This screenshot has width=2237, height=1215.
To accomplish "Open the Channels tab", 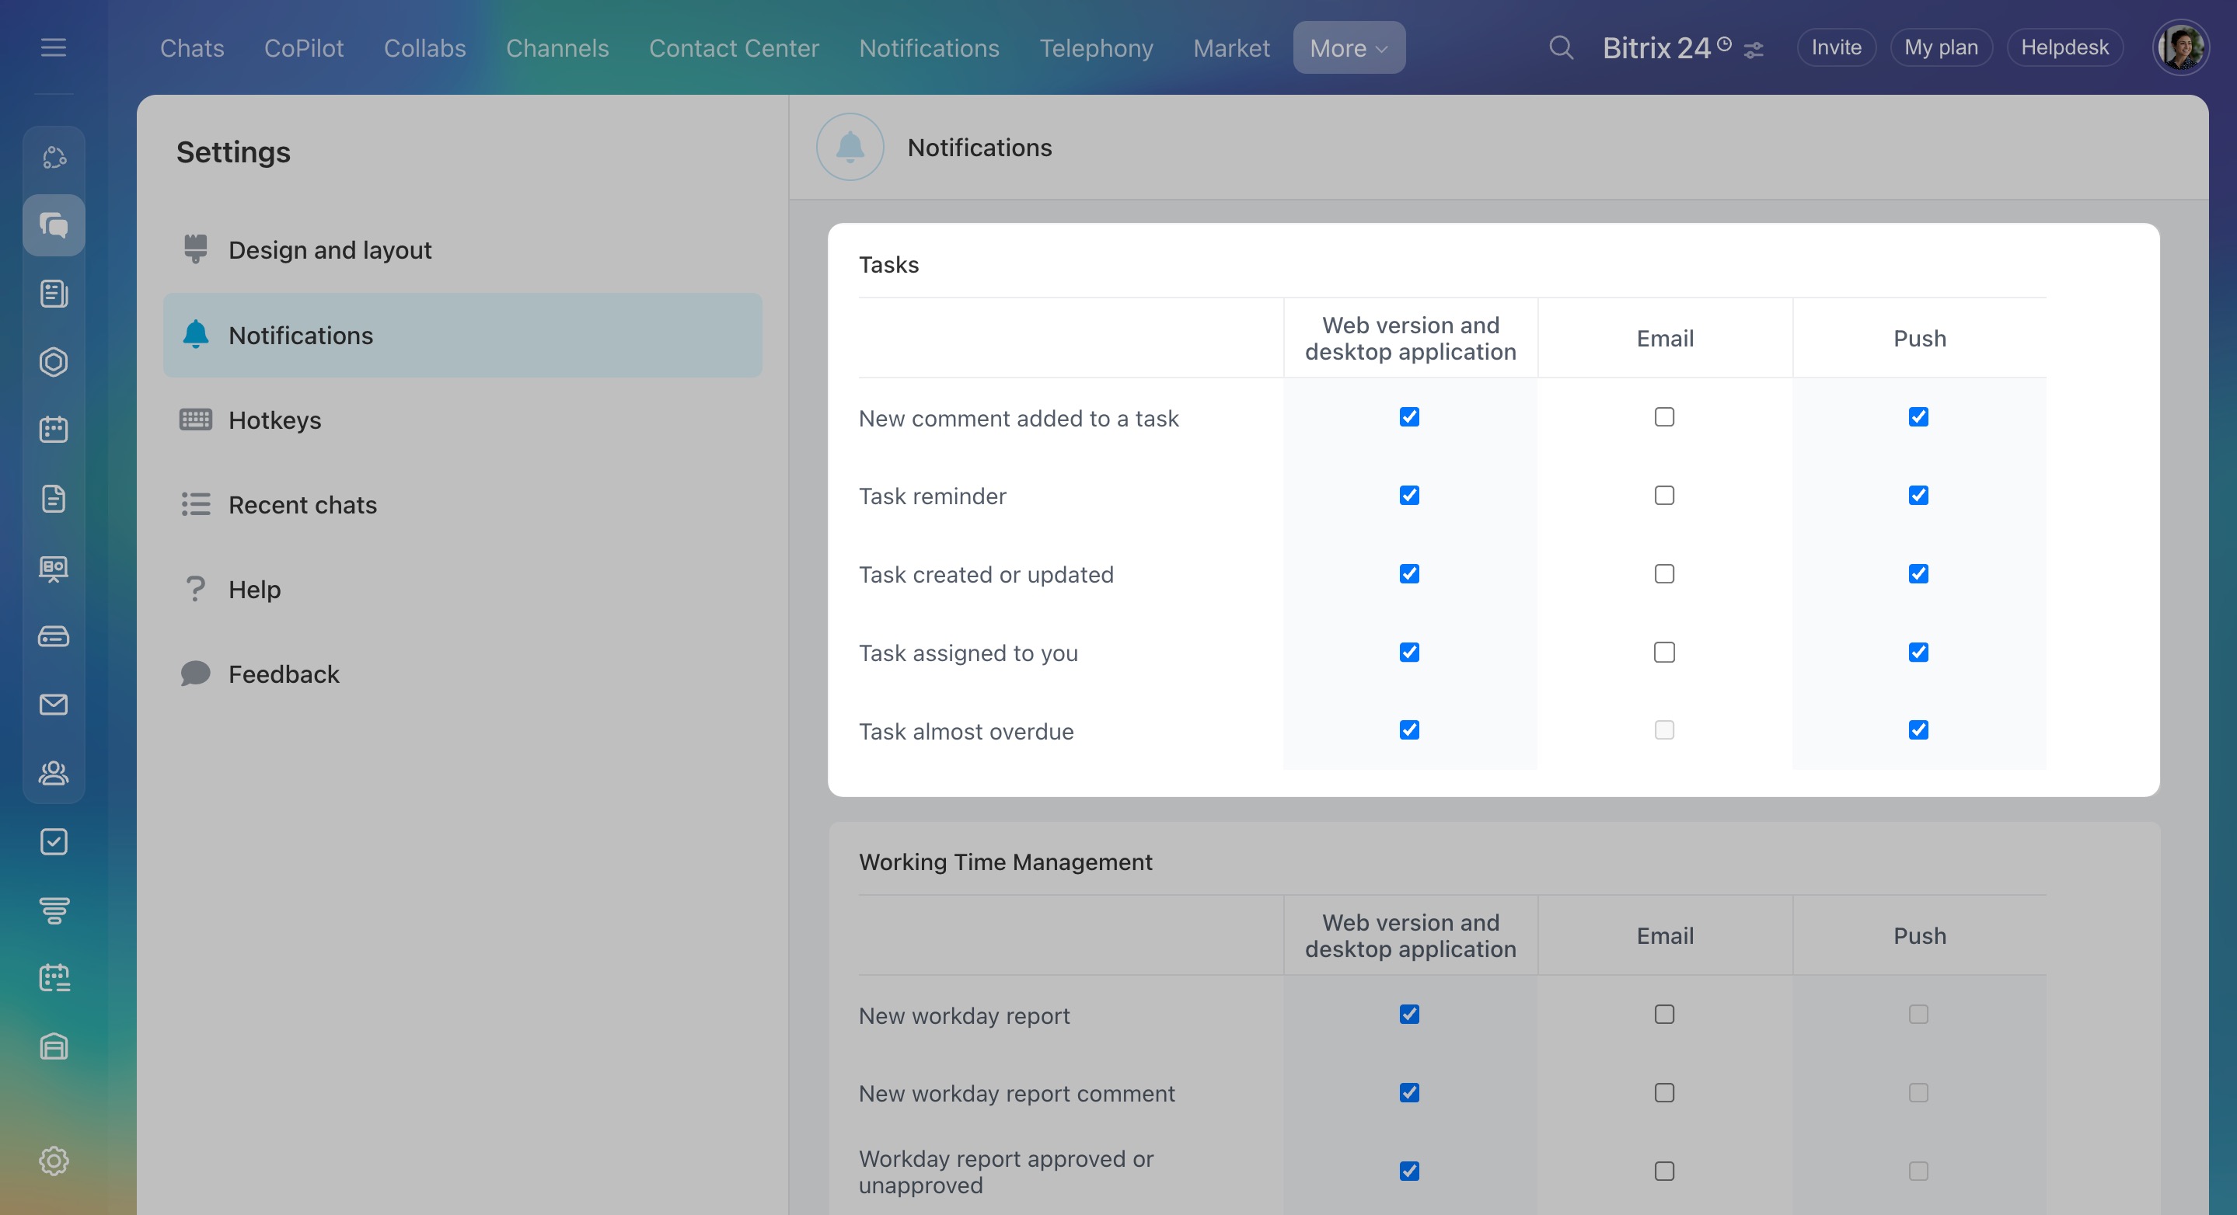I will click(557, 47).
